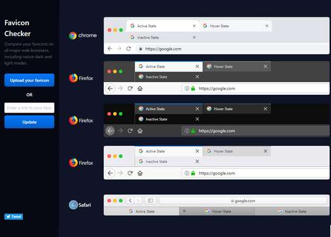Click green padlock in dark Firefox

(193, 131)
